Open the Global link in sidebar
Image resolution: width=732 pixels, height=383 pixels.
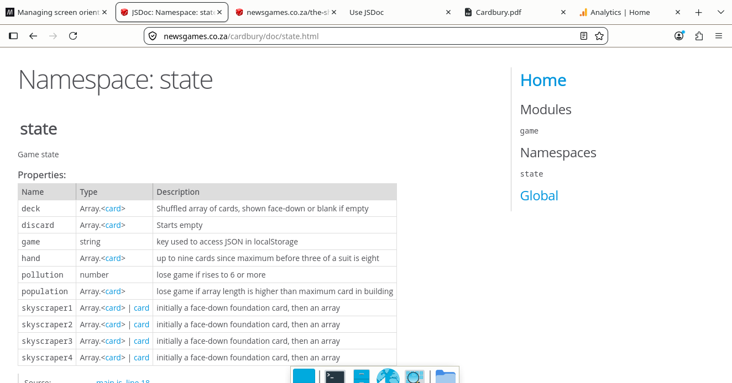pos(539,195)
